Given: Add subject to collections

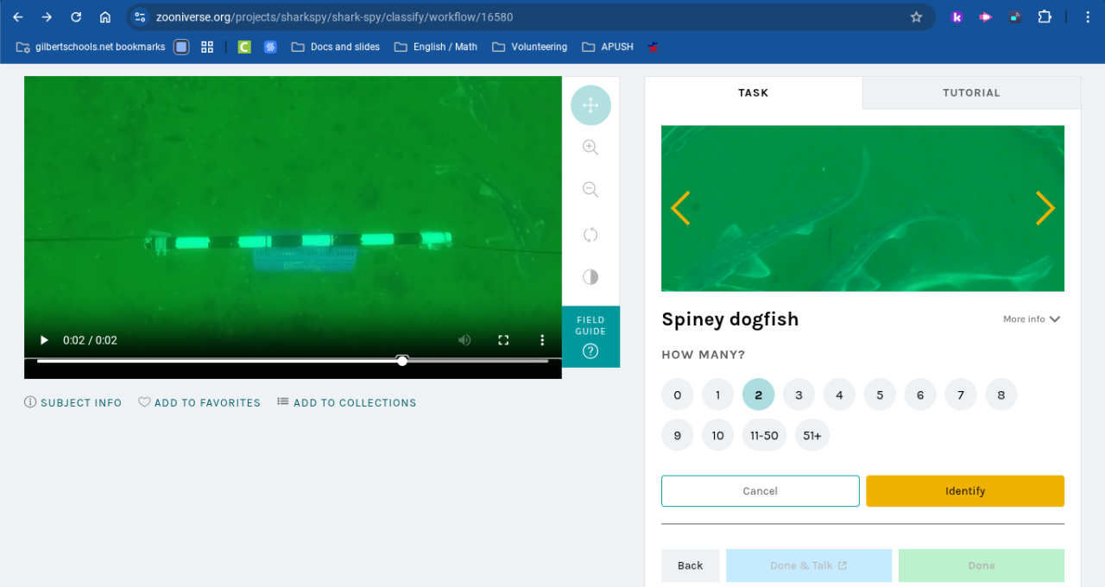Looking at the screenshot, I should [x=347, y=402].
